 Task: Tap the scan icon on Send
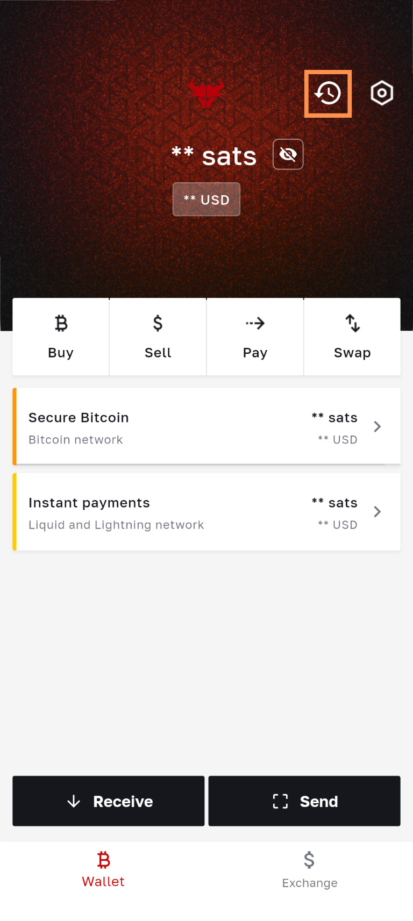click(x=280, y=801)
